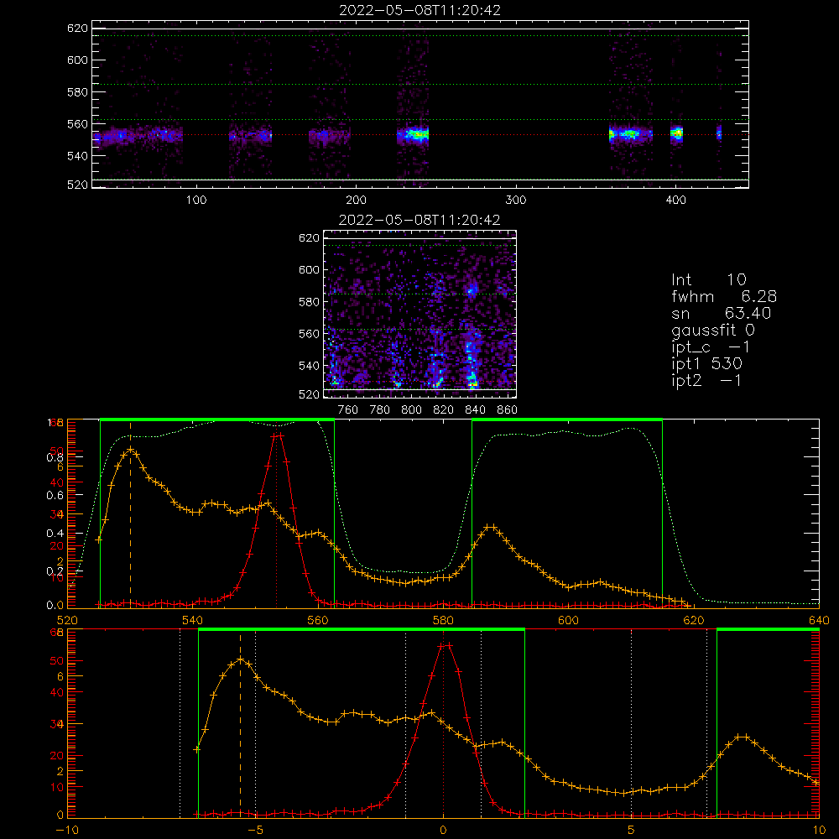
Task: Click the orange dashed vertical marker in the 520–640 plot
Action: point(131,513)
